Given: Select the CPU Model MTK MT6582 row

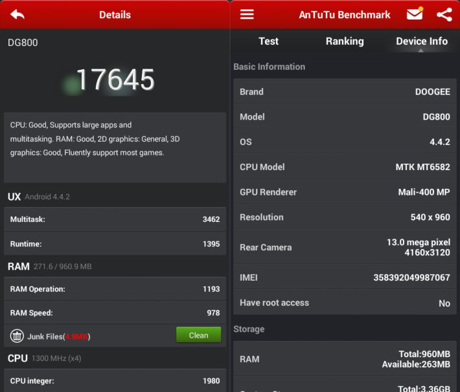Looking at the screenshot, I should pos(345,167).
